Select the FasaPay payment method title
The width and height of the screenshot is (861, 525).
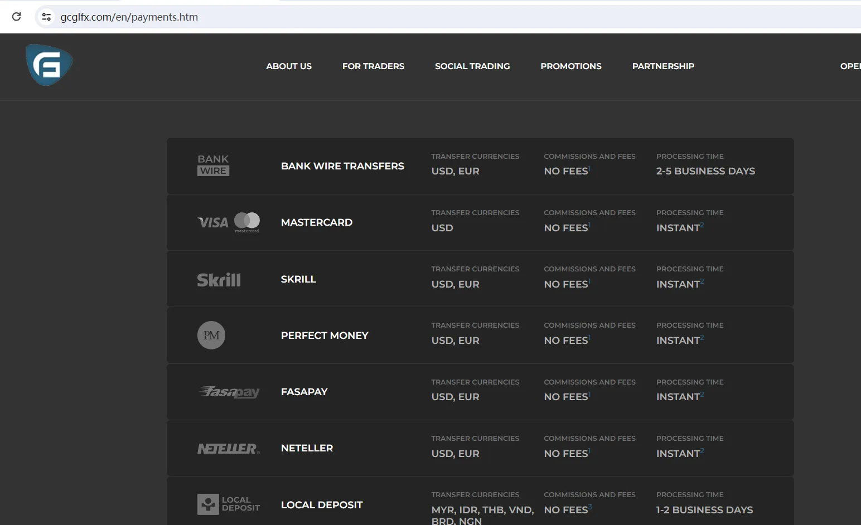click(x=304, y=392)
